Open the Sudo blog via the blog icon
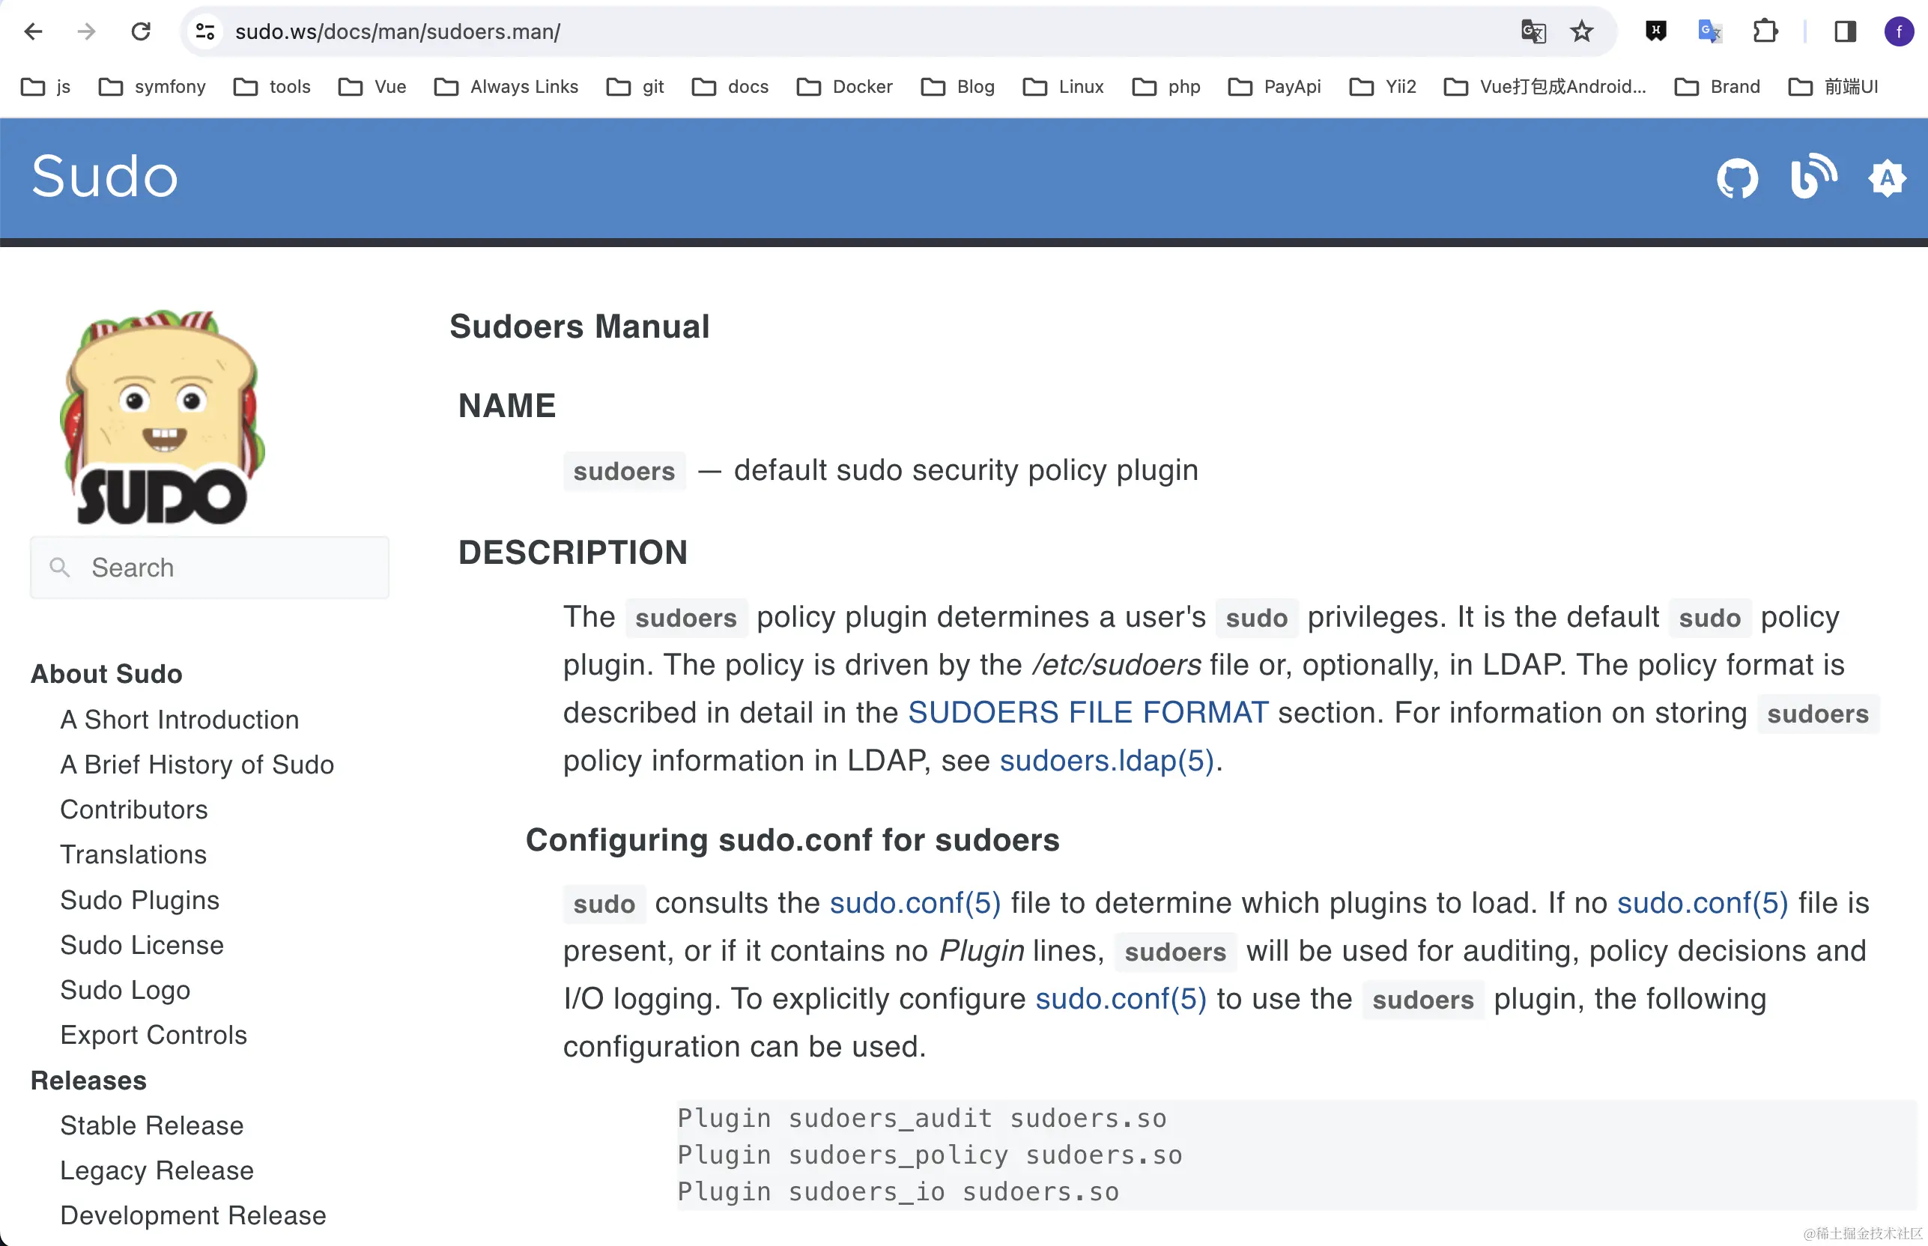Image resolution: width=1928 pixels, height=1246 pixels. [1812, 178]
